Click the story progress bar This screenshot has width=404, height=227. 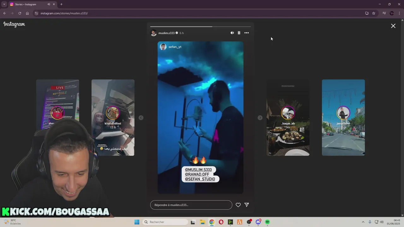200,26
